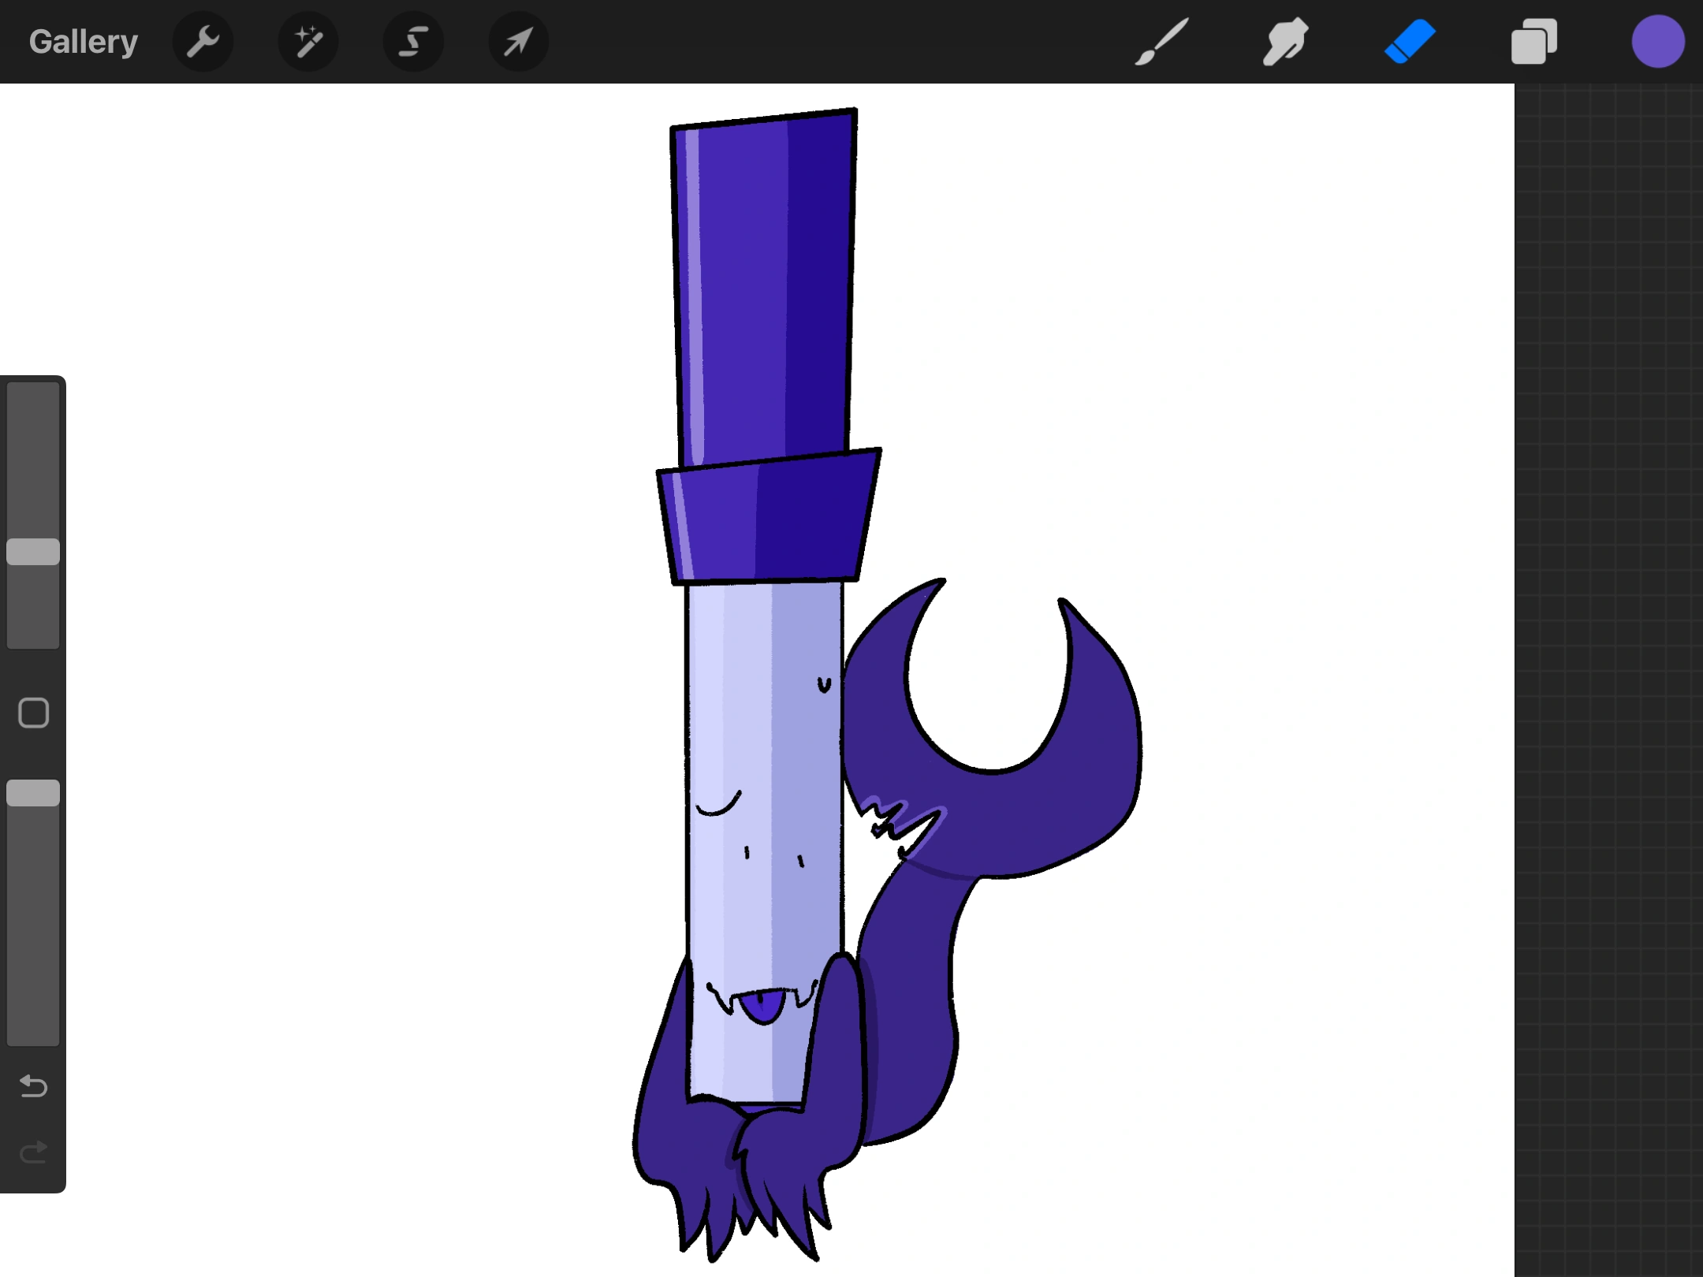Open the Layers panel
This screenshot has height=1277, width=1703.
pos(1533,42)
